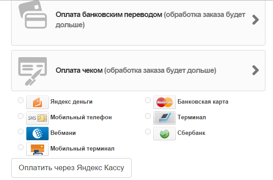Screen dimensions: 273x180
Task: Open Оплата чеком payment option
Action: click(79, 70)
